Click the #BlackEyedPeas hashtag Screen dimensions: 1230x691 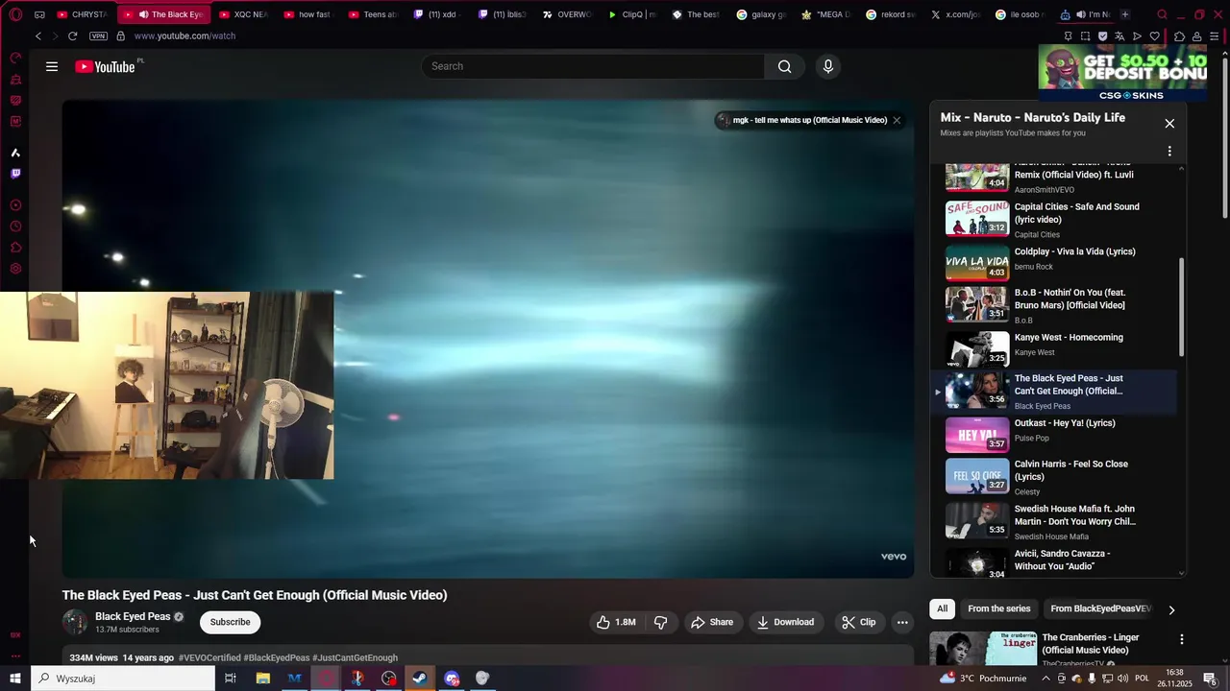[277, 658]
